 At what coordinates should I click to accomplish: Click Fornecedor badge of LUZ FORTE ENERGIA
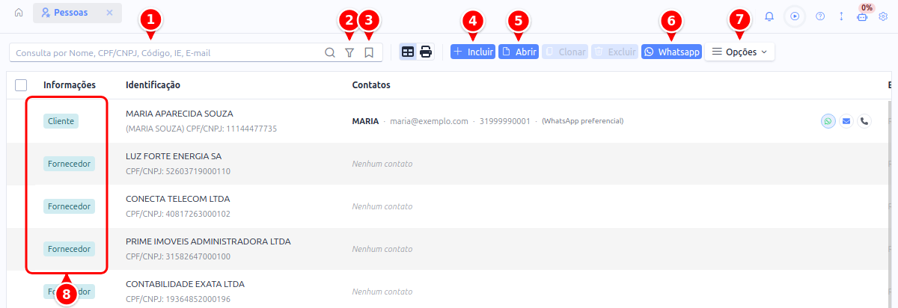pyautogui.click(x=69, y=163)
